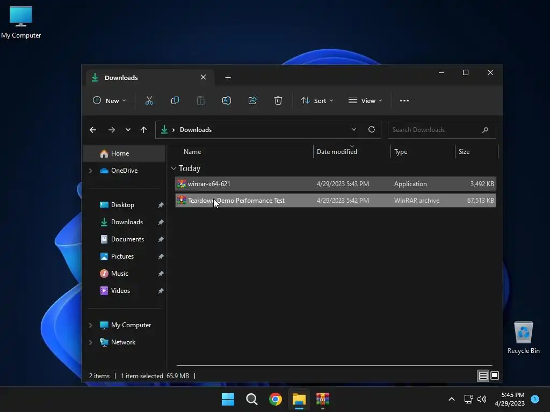Image resolution: width=550 pixels, height=412 pixels.
Task: Navigate up one folder level
Action: click(144, 130)
